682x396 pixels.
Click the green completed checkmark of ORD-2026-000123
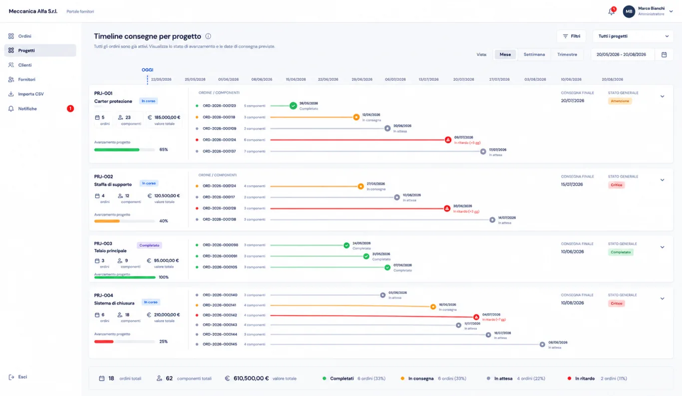pos(293,106)
